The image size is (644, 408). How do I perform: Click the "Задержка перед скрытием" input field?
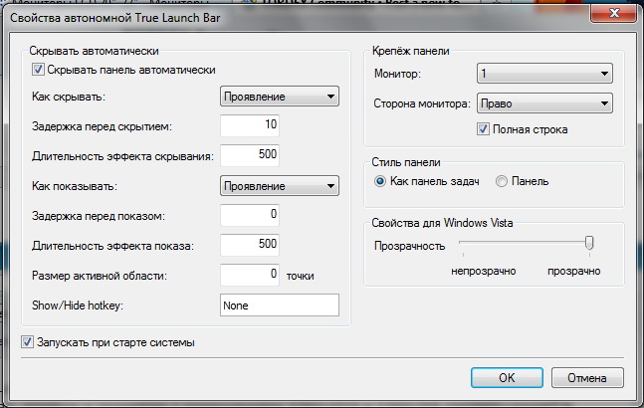pyautogui.click(x=250, y=125)
